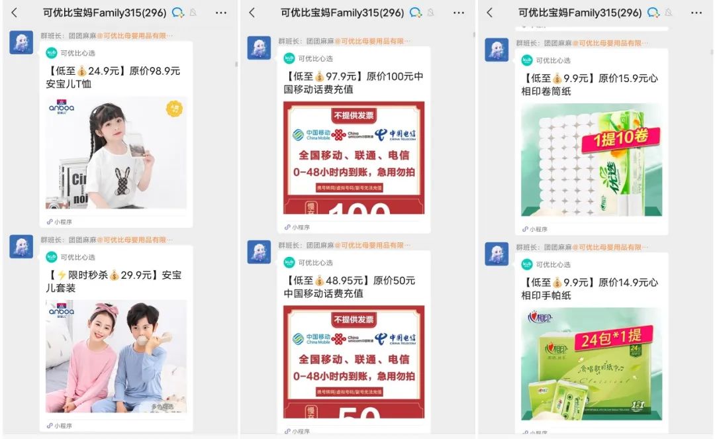Image resolution: width=715 pixels, height=439 pixels.
Task: Open three-dot menu in left panel
Action: point(221,13)
